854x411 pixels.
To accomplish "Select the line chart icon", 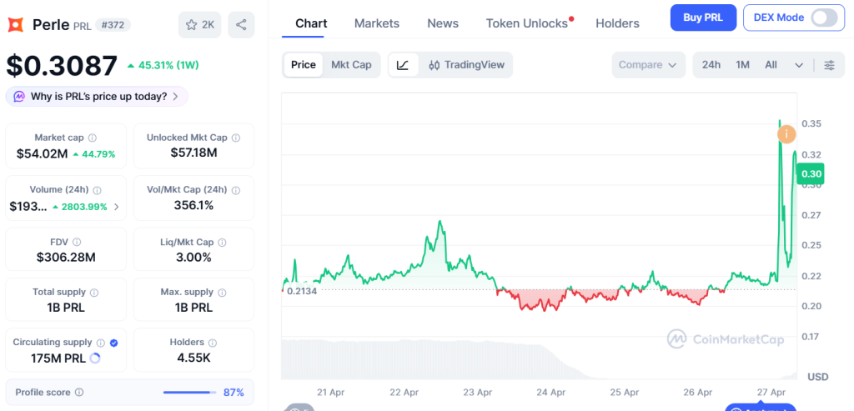I will 403,65.
